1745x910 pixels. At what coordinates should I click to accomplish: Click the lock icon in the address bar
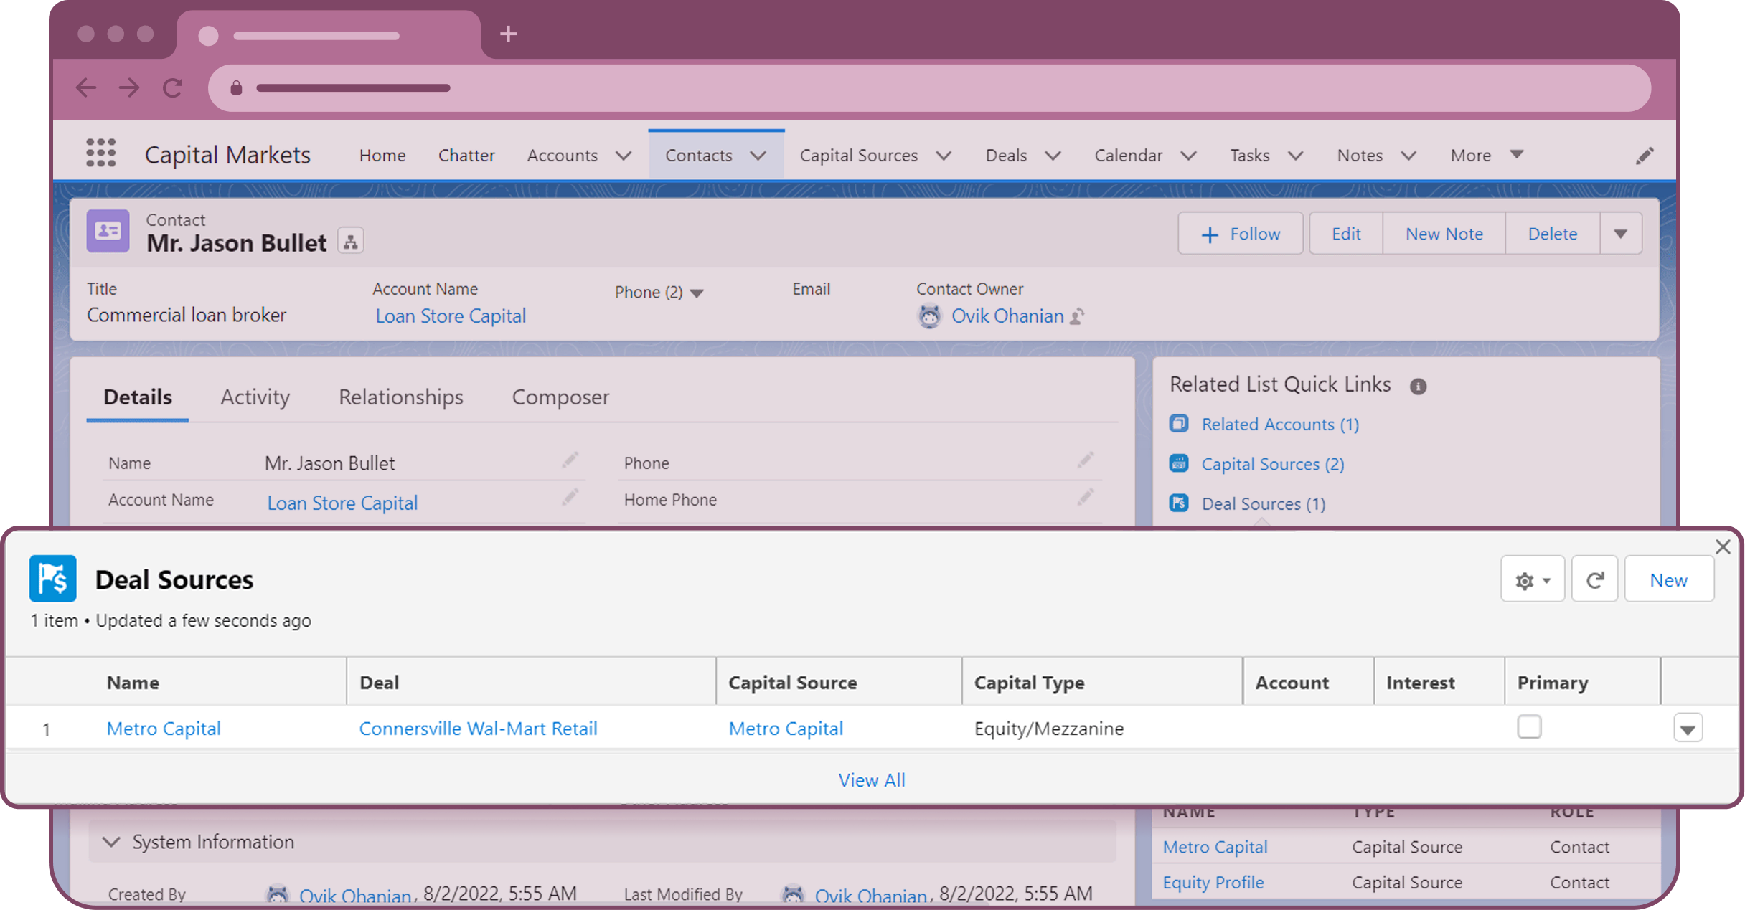[x=236, y=88]
